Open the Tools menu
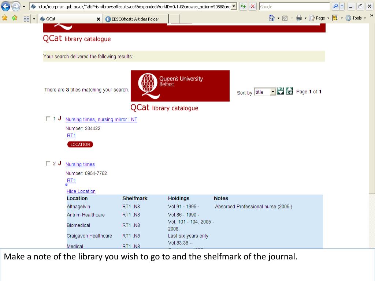 click(356, 18)
